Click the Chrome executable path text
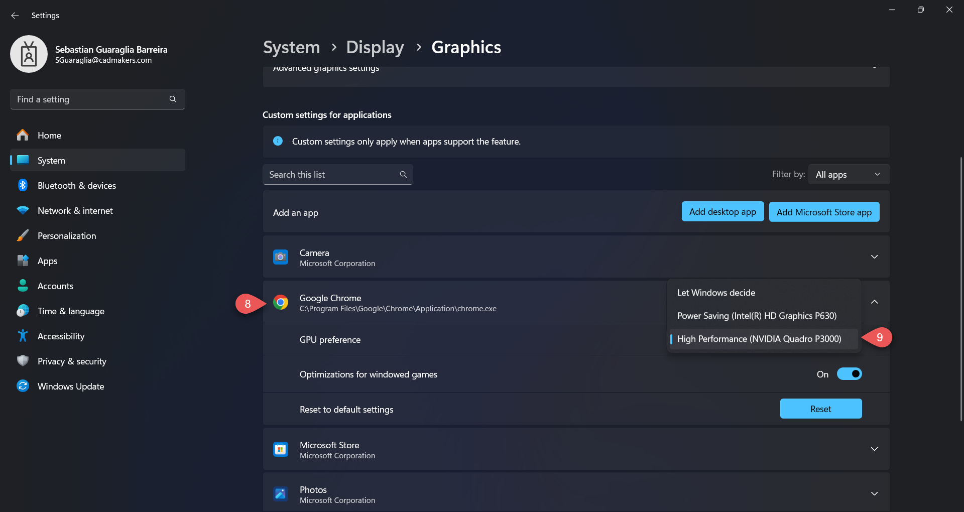Image resolution: width=964 pixels, height=512 pixels. [398, 309]
